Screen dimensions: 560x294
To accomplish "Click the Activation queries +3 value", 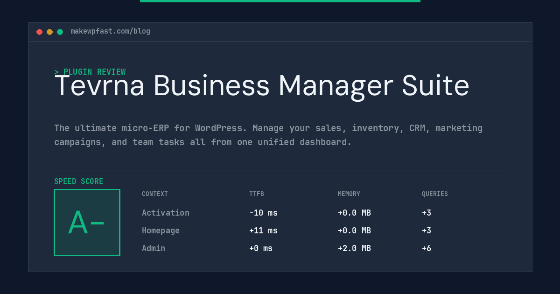I will tap(427, 213).
